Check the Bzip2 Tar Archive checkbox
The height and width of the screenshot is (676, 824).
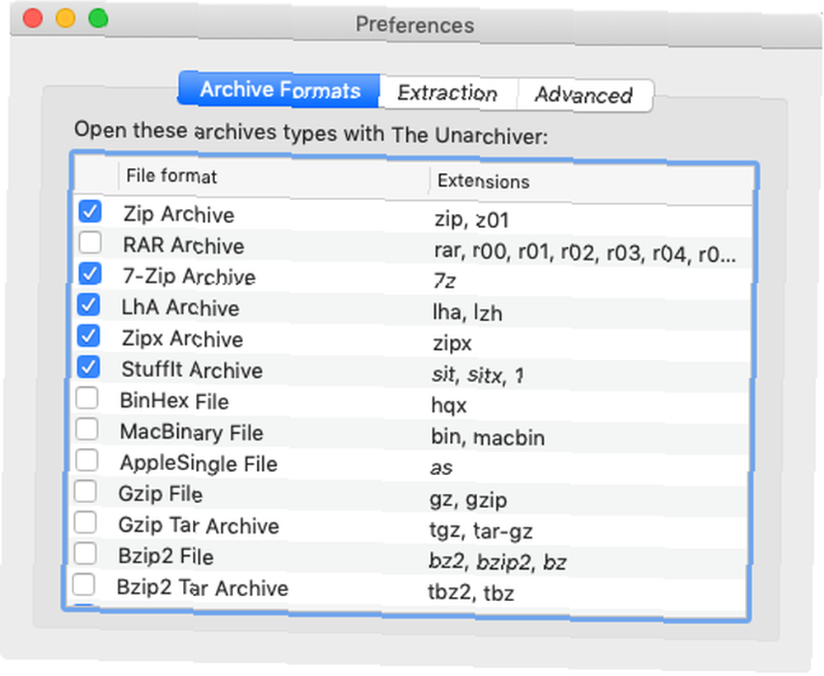(x=83, y=584)
